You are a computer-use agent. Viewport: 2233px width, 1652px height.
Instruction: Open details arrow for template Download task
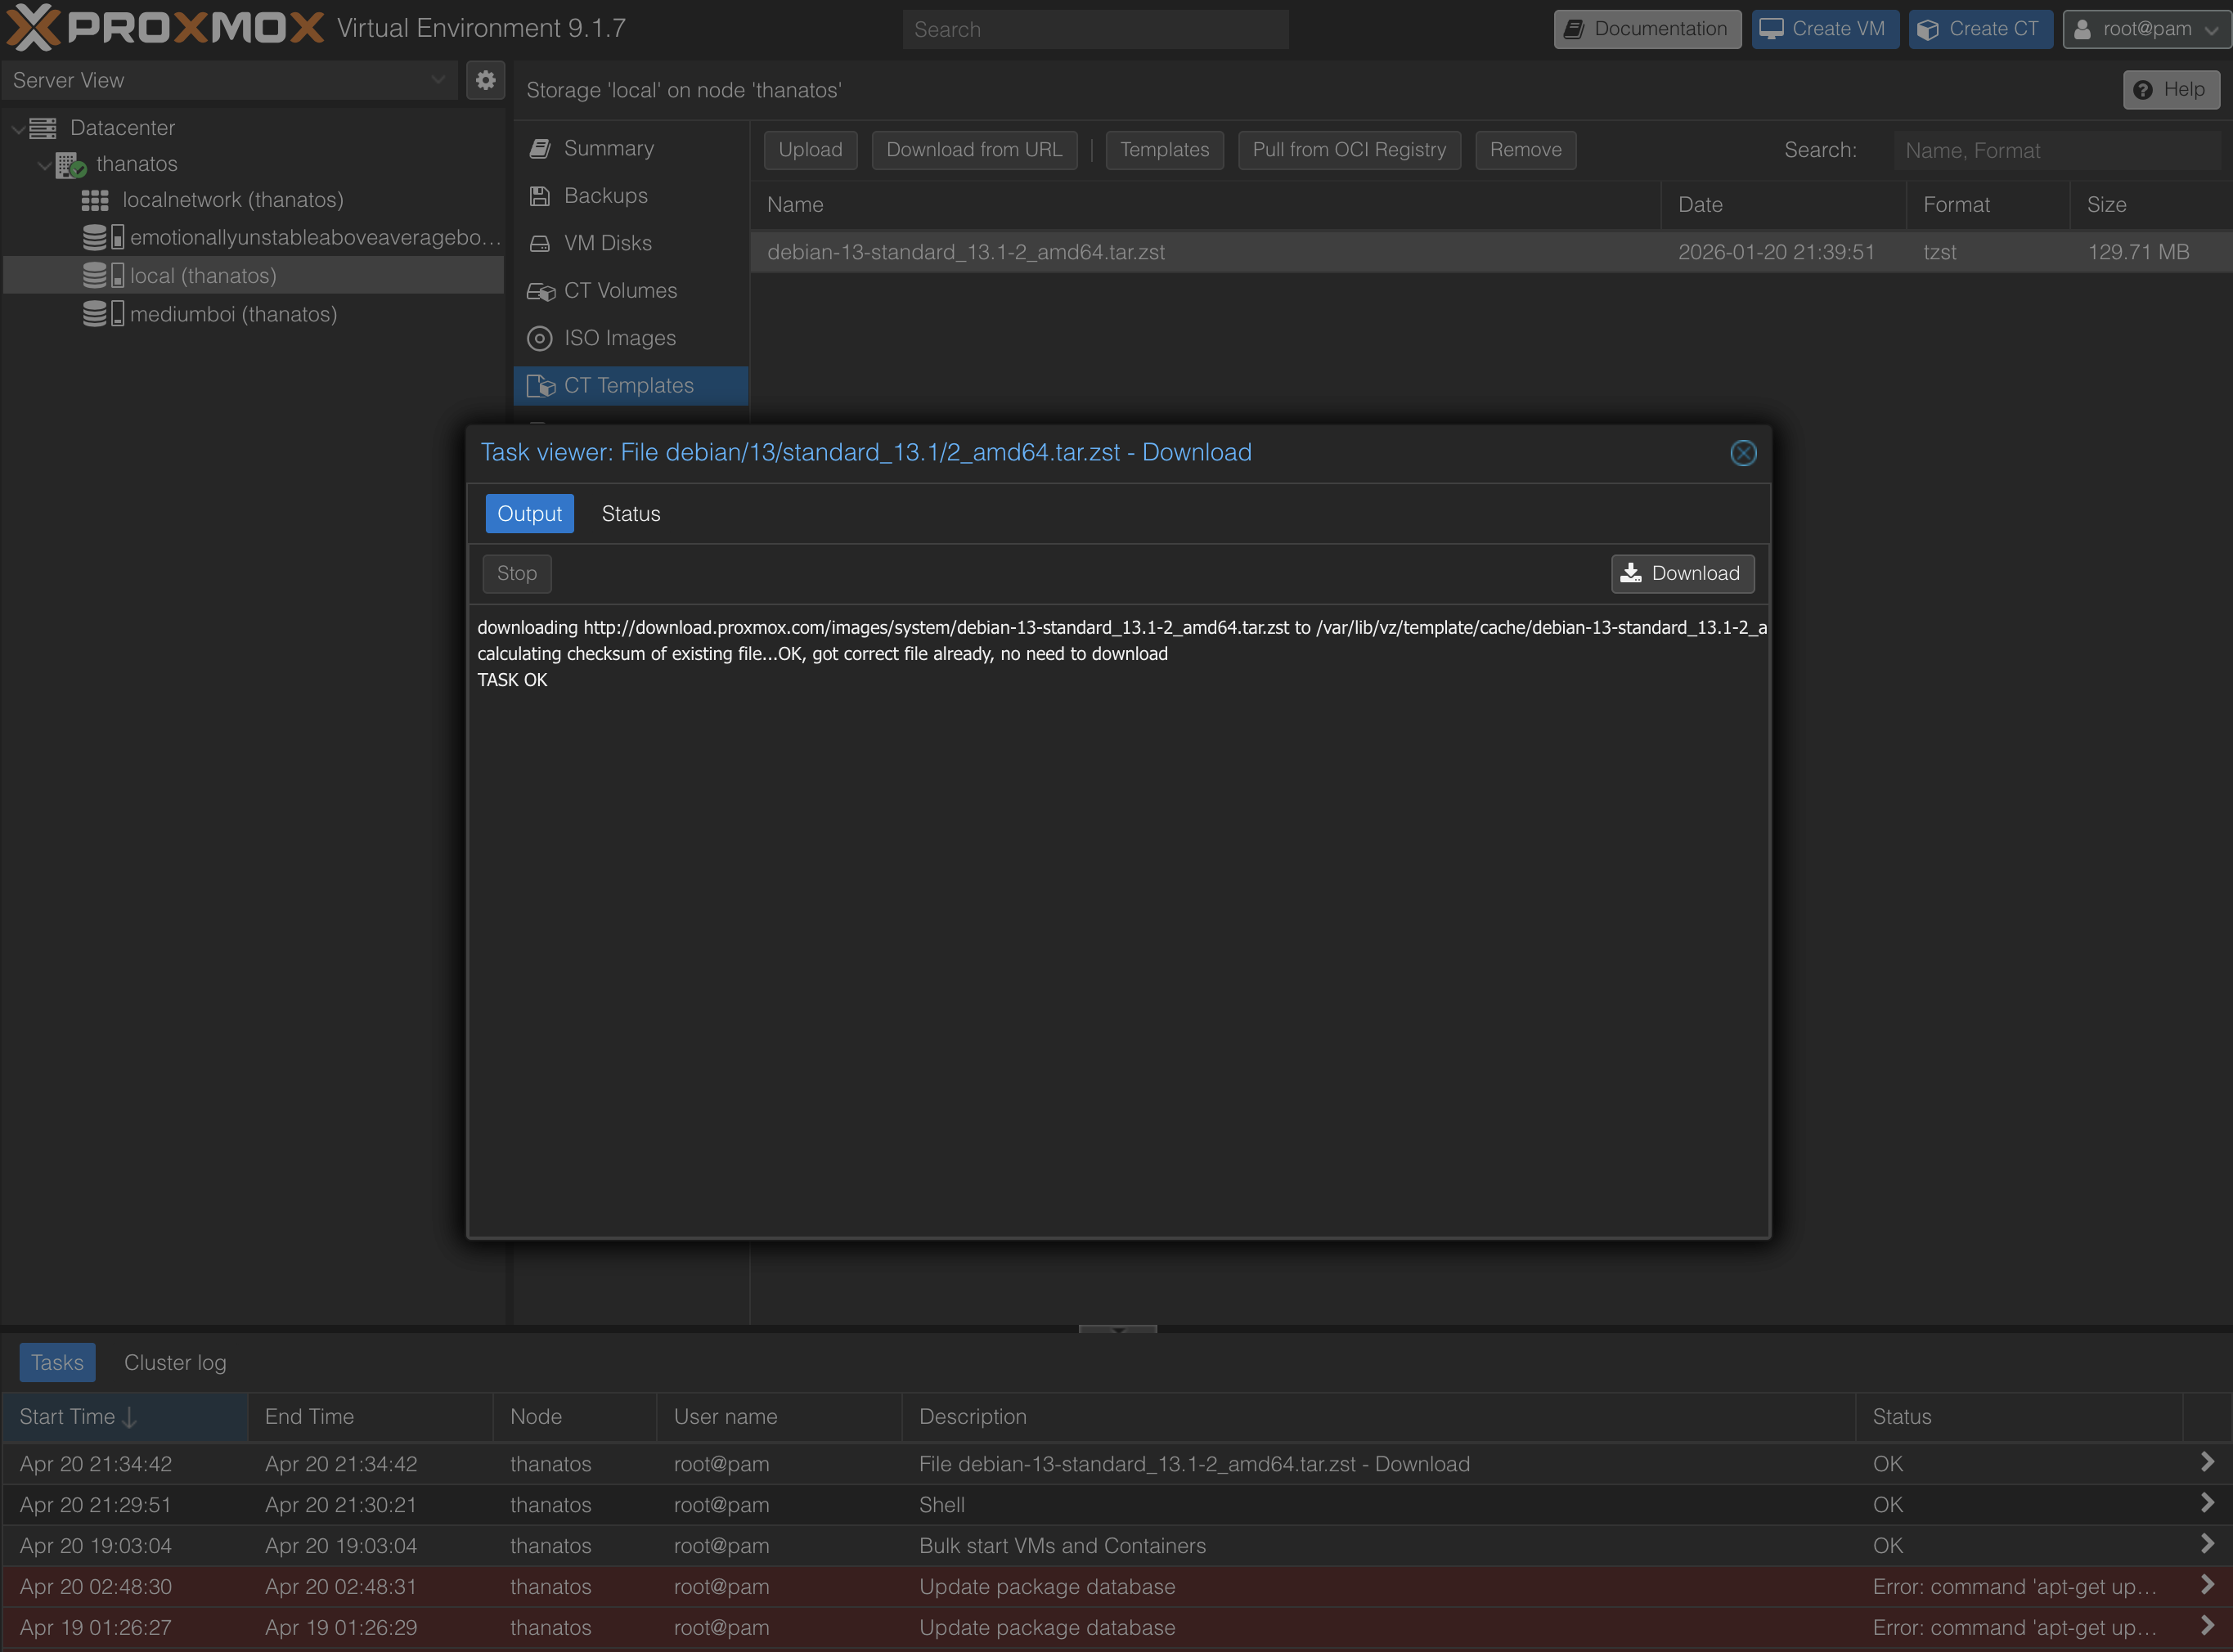click(x=2207, y=1462)
